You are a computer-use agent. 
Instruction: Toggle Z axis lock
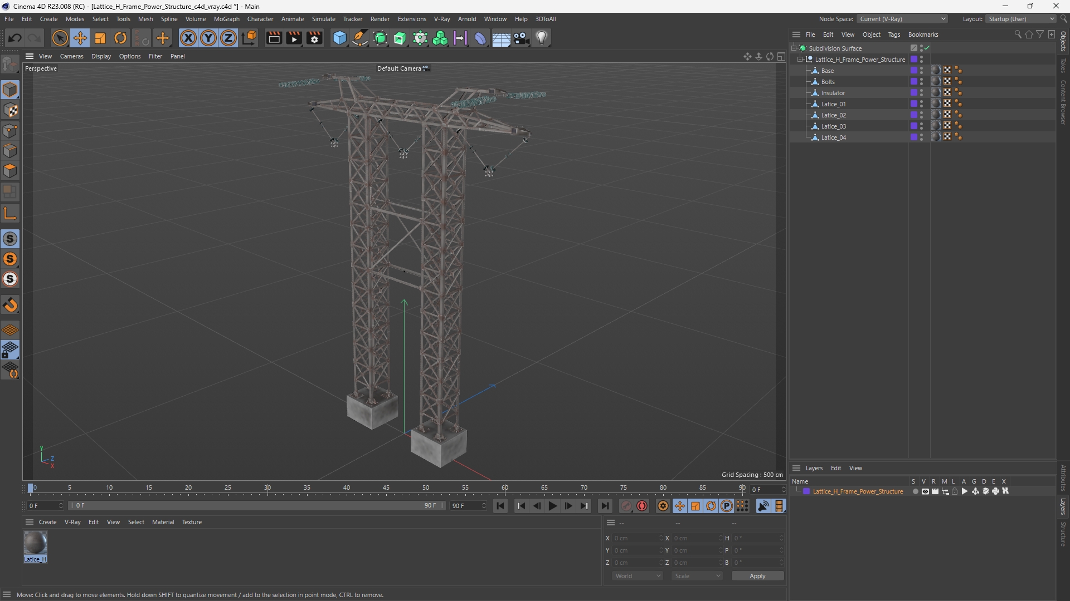click(228, 38)
